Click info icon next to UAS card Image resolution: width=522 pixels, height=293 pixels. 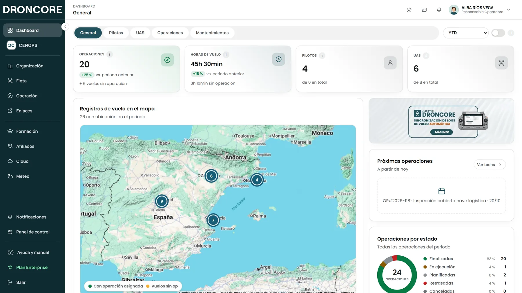pos(426,56)
